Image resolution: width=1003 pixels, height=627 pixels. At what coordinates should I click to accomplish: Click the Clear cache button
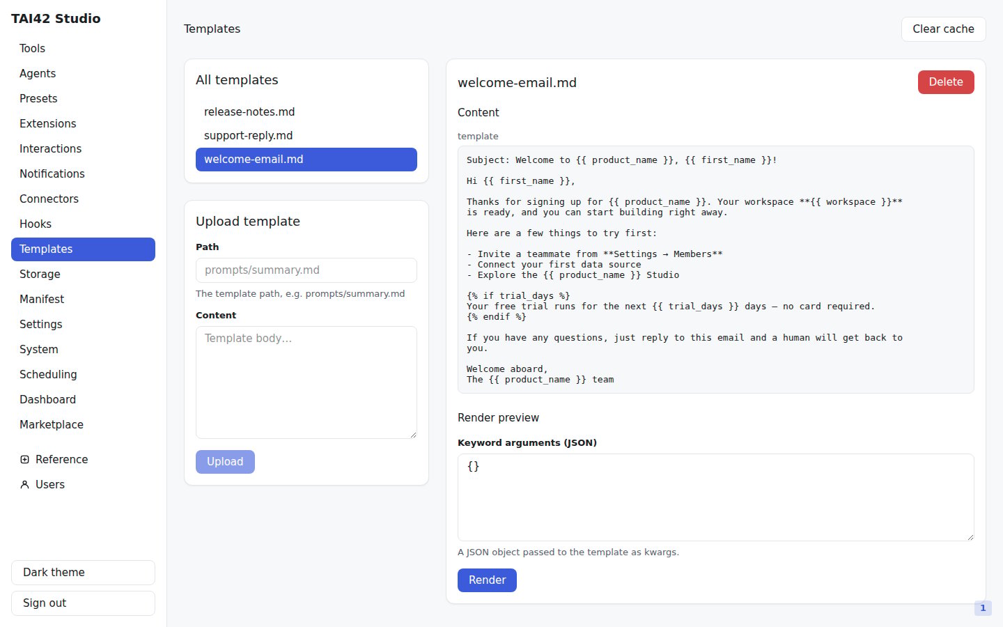coord(943,29)
